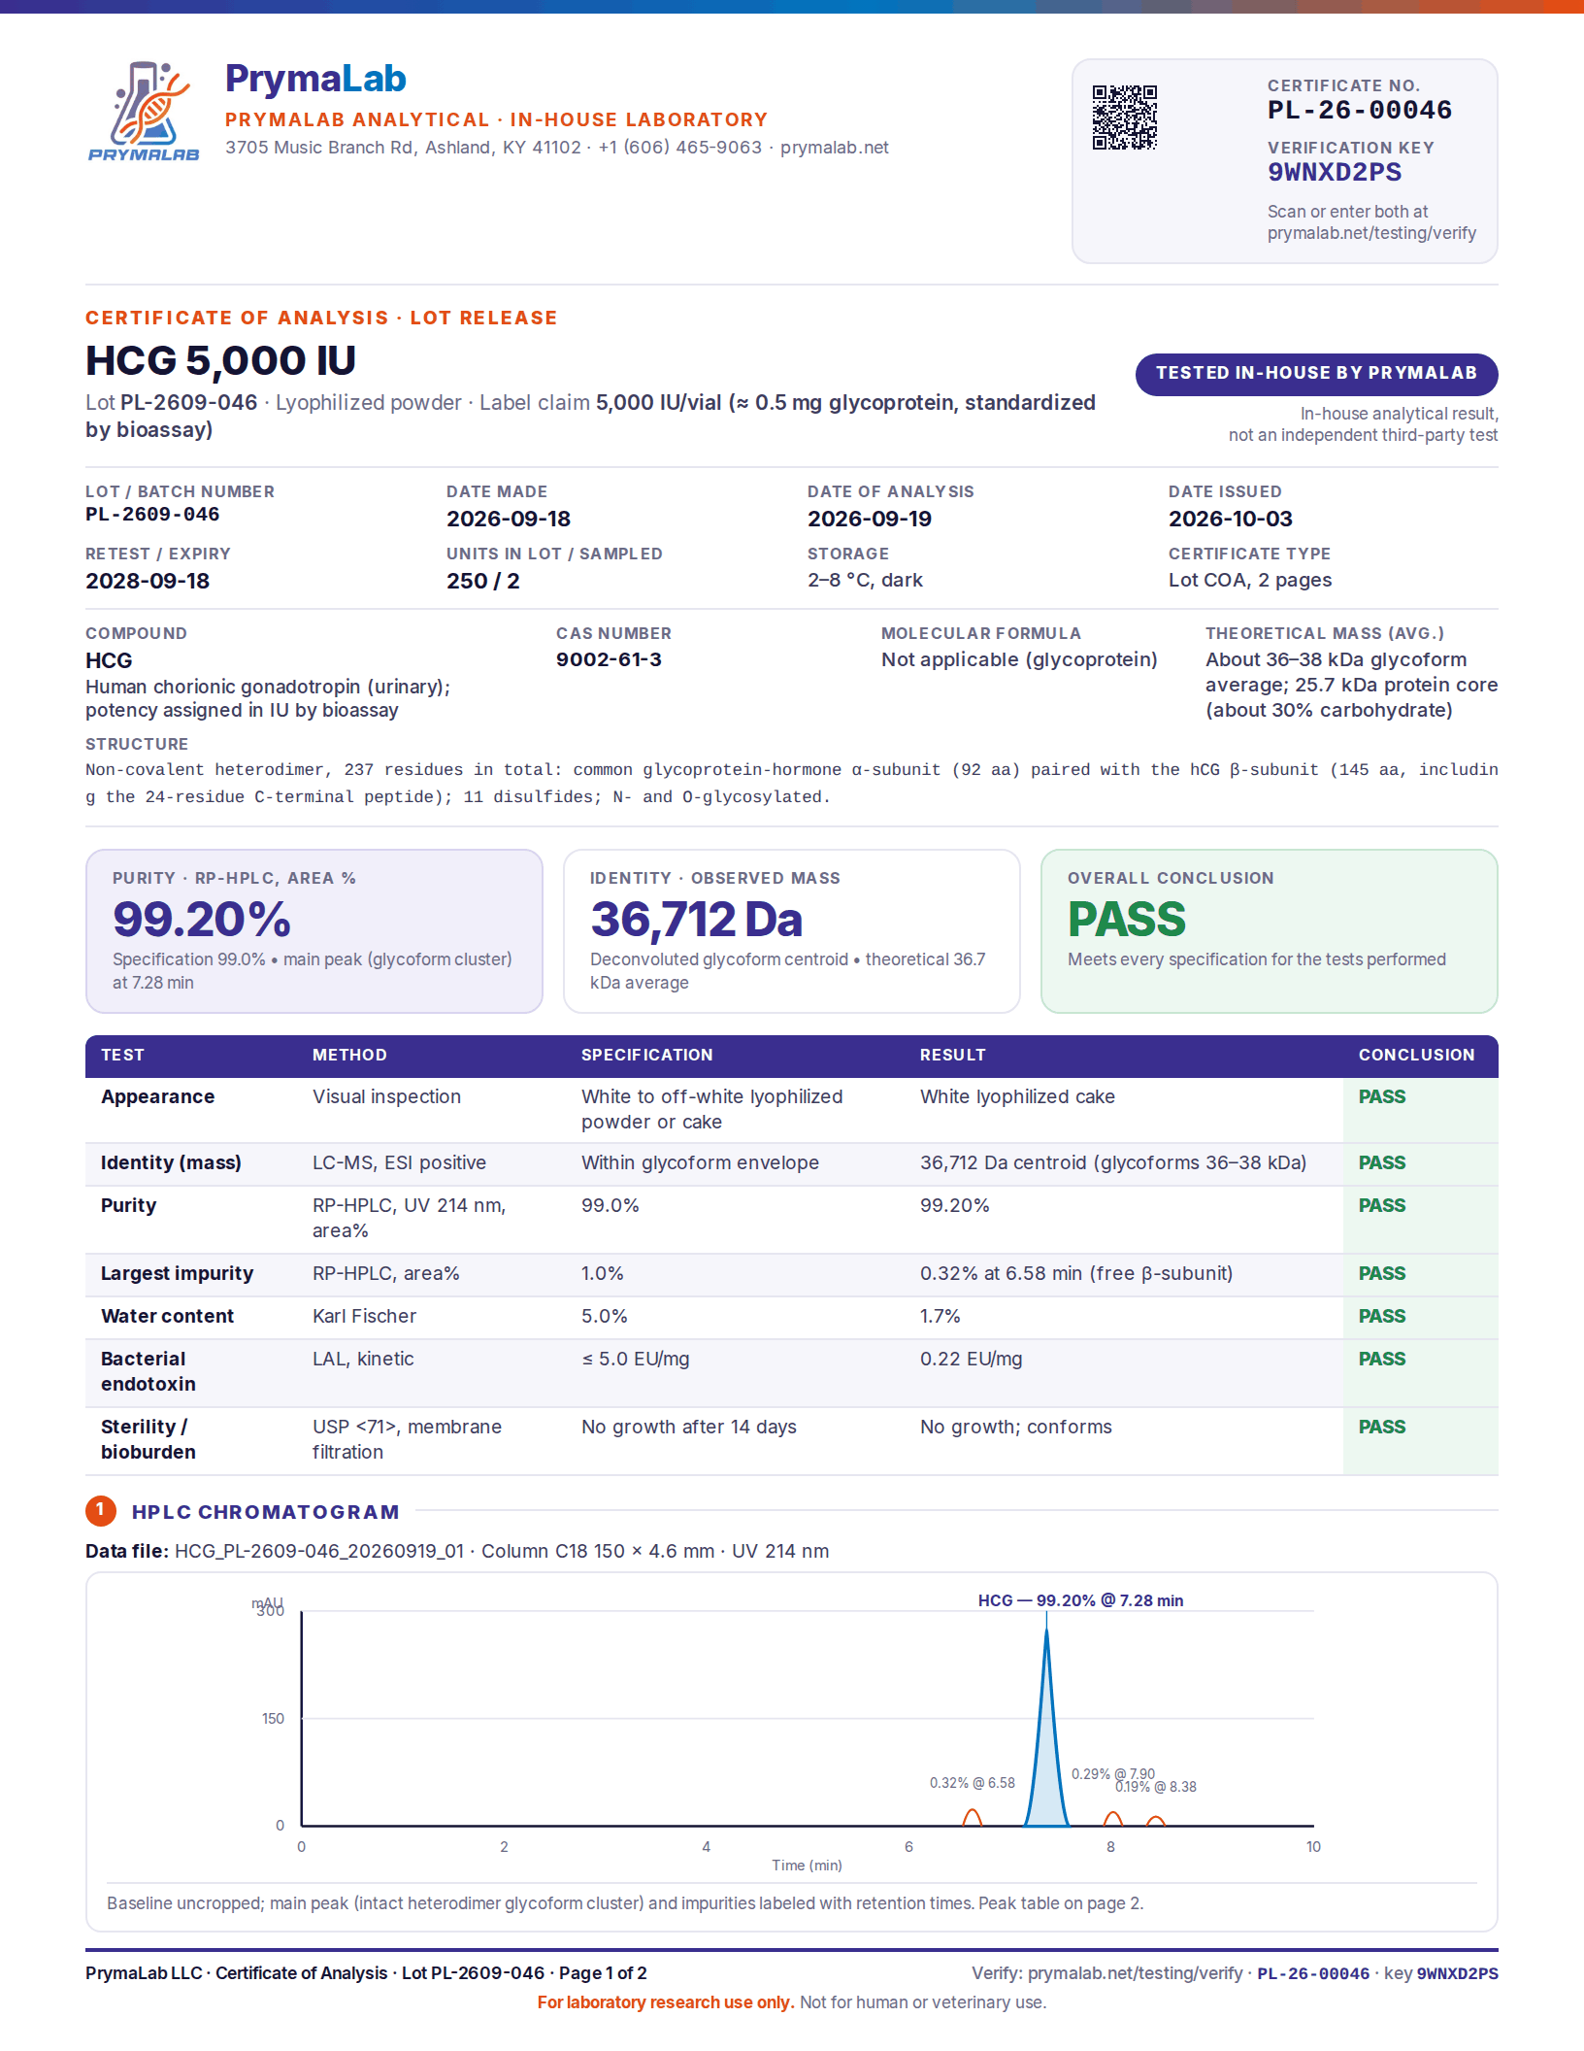1584x2051 pixels.
Task: Click the observed mass 36,712 Da card
Action: coord(792,931)
